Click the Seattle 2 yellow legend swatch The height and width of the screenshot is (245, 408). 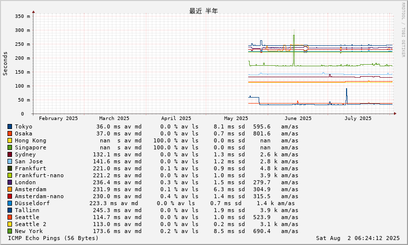9,224
